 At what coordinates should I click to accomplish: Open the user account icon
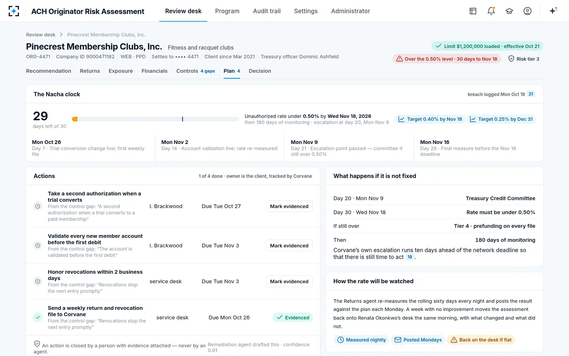tap(528, 11)
